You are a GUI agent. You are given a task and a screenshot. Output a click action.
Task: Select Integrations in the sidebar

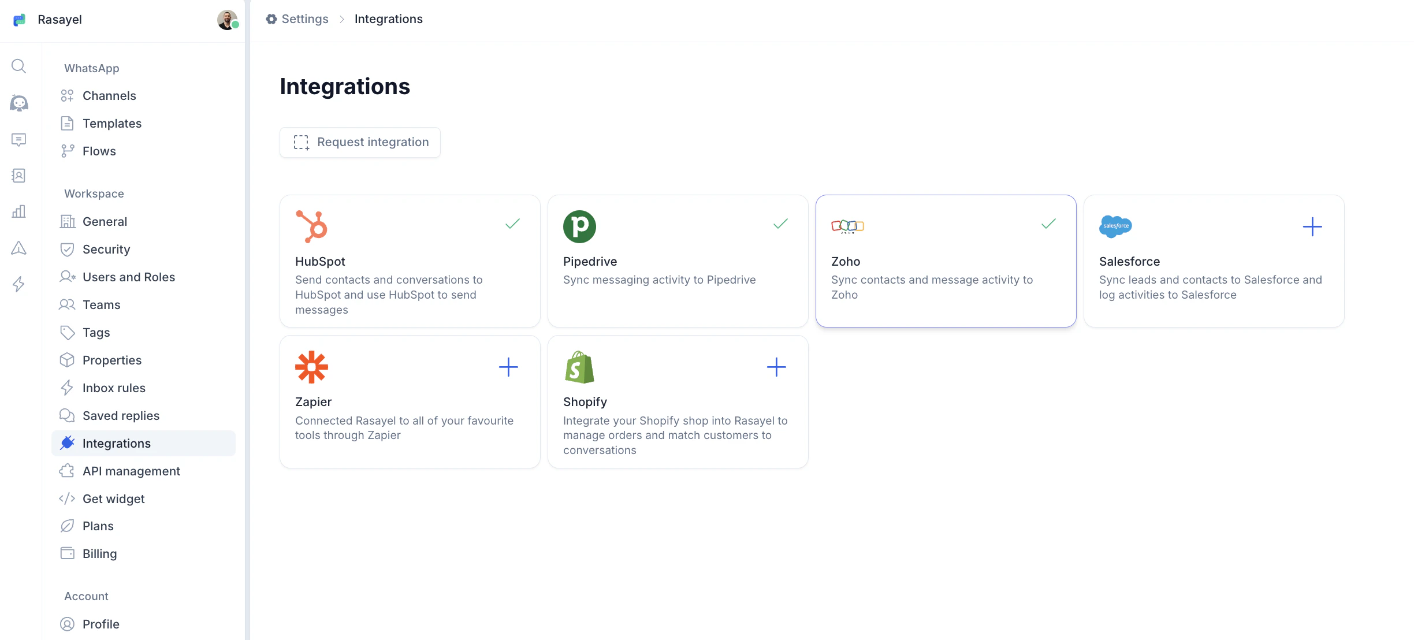tap(143, 444)
